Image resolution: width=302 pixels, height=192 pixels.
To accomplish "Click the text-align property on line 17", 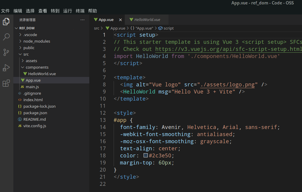I will point(136,149).
